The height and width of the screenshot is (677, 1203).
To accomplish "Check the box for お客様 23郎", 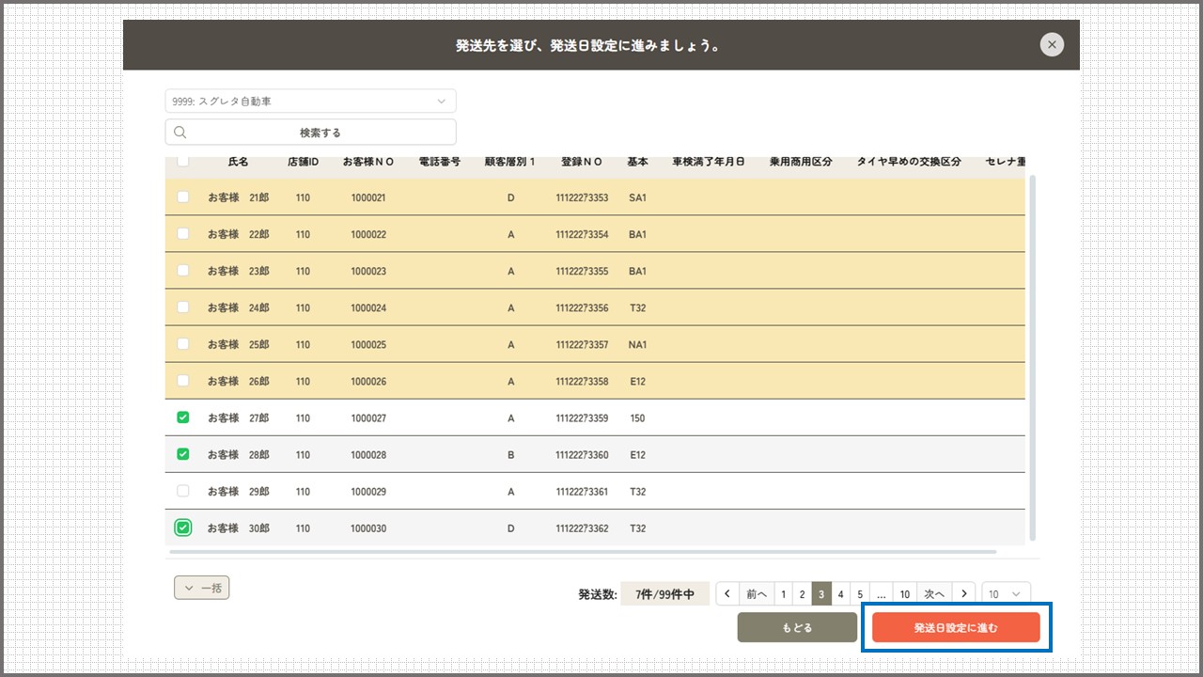I will [x=183, y=271].
